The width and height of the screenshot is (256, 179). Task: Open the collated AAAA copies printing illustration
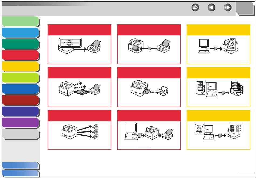tap(219, 89)
